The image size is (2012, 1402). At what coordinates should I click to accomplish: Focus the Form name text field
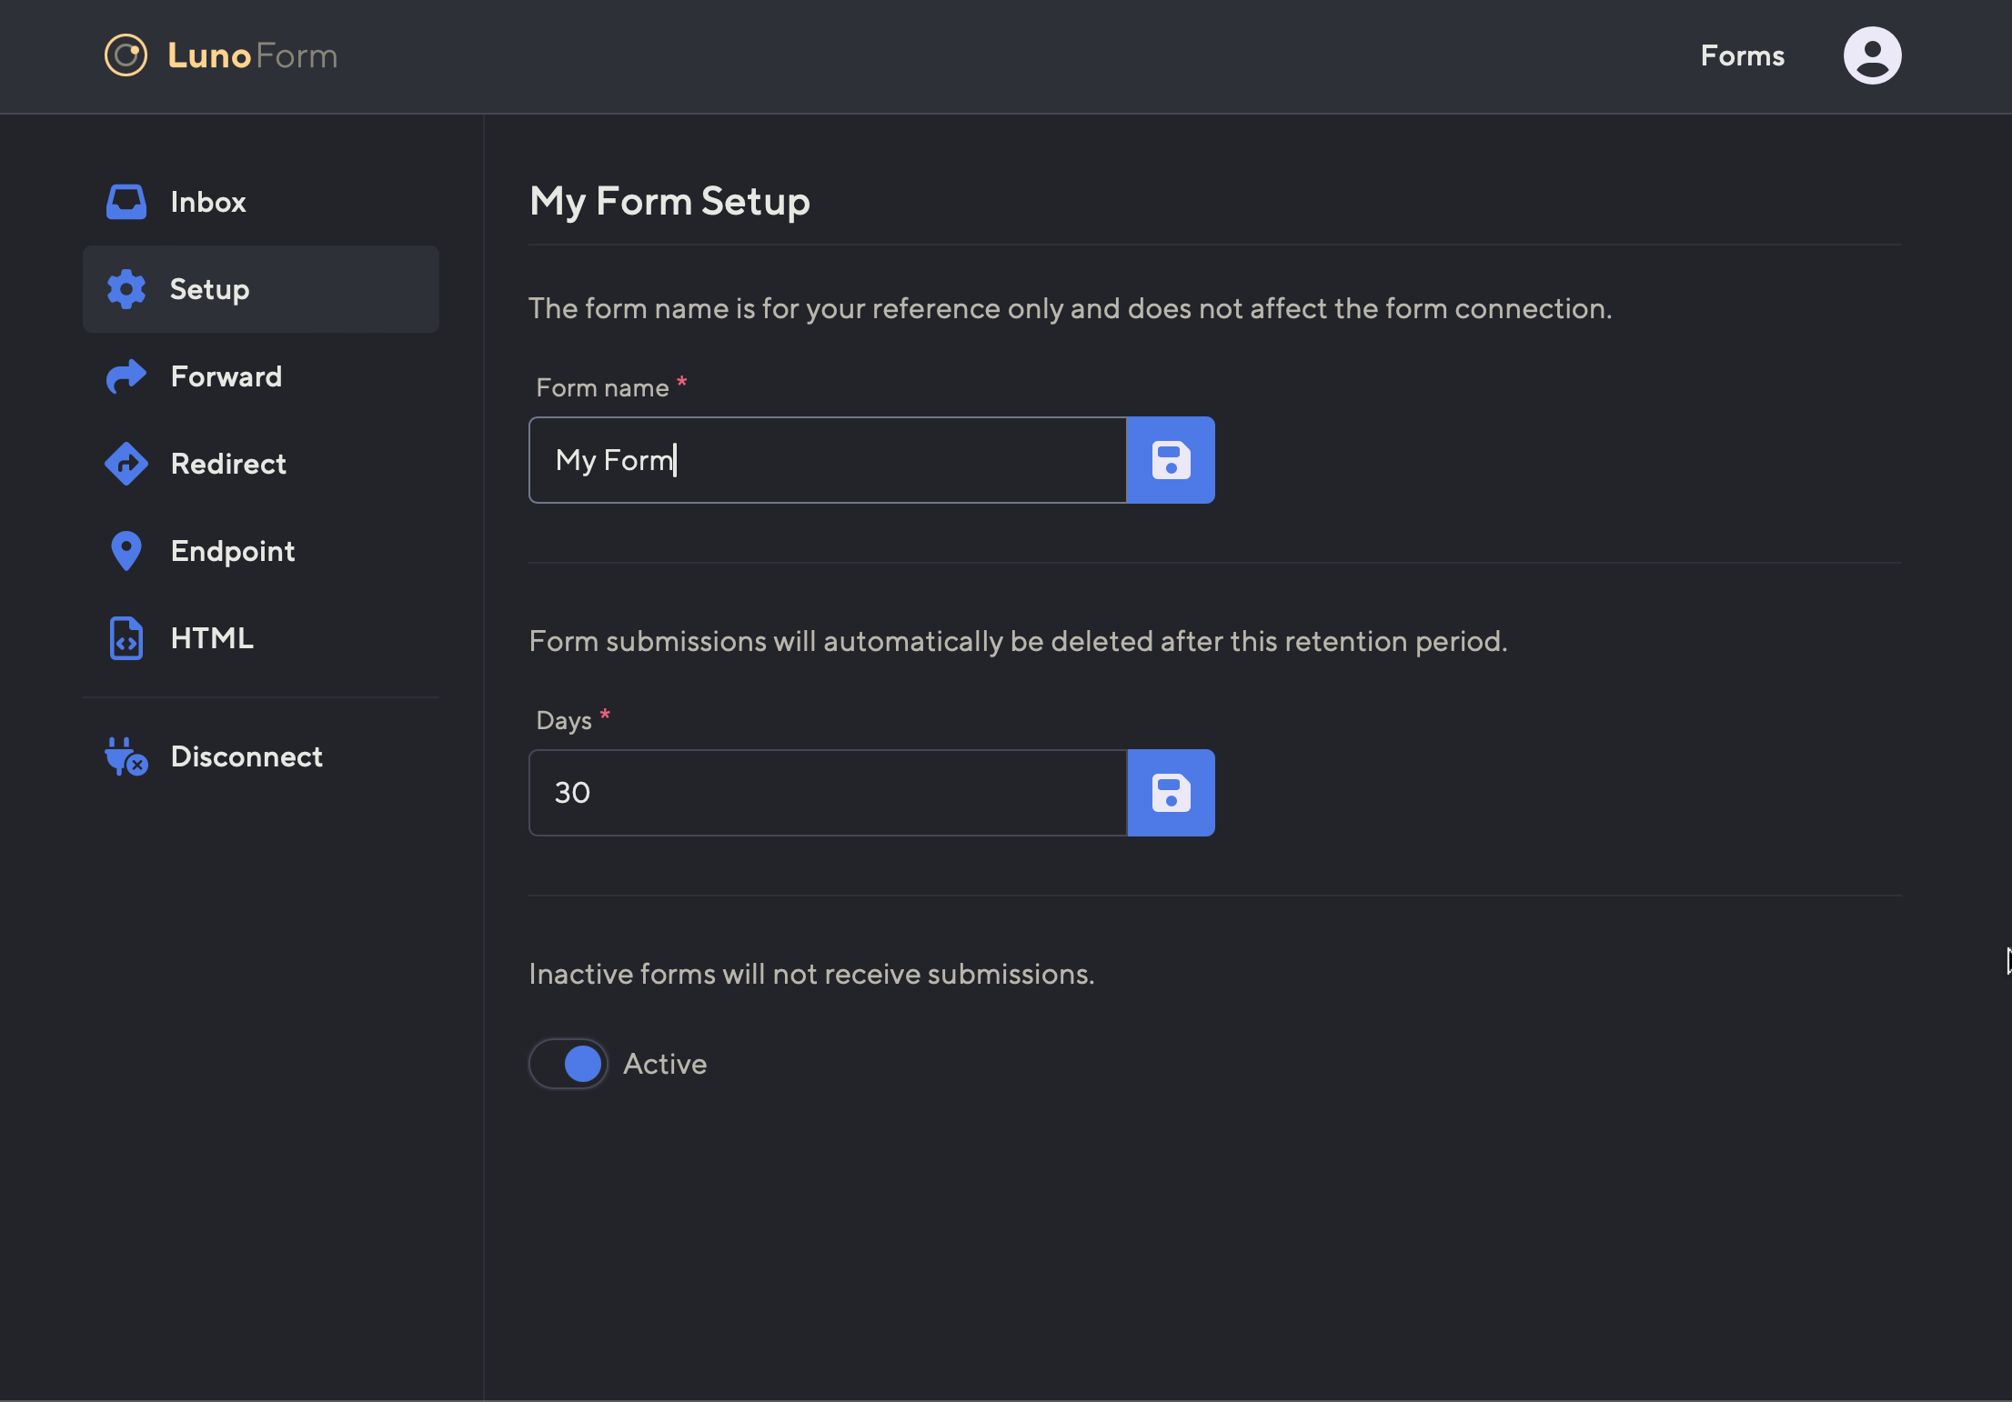click(x=828, y=460)
